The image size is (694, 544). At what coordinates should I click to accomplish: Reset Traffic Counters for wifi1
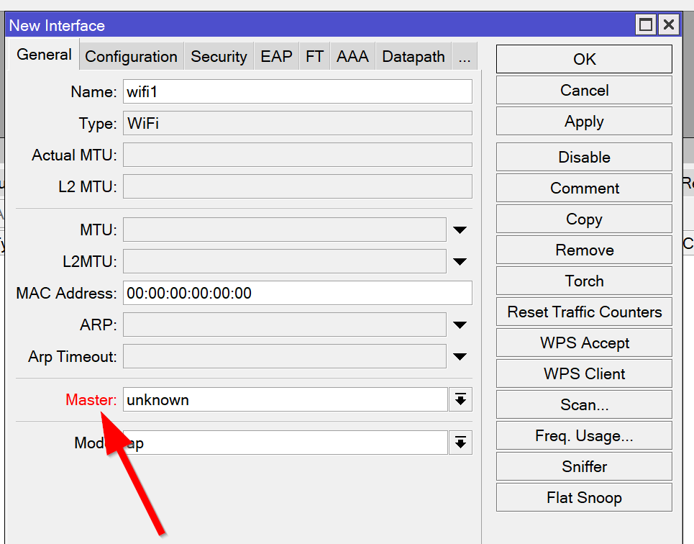point(583,312)
